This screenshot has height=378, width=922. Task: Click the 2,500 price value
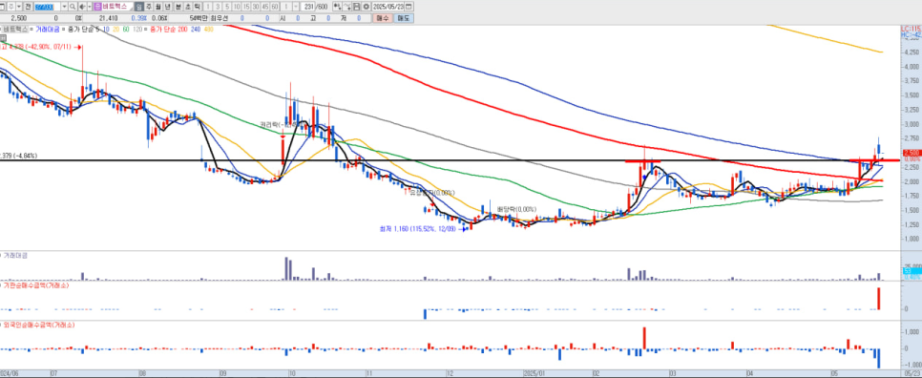click(x=19, y=18)
